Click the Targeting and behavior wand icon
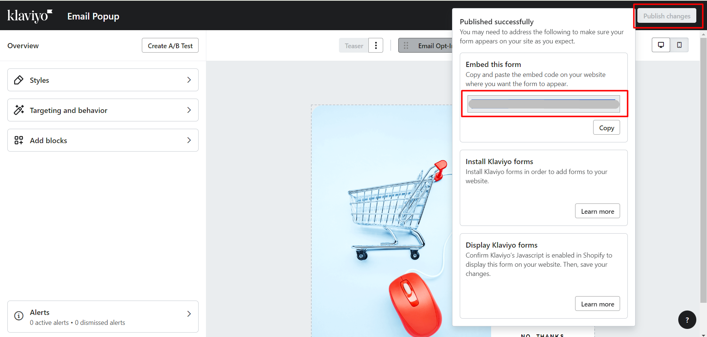Image resolution: width=707 pixels, height=337 pixels. (19, 110)
